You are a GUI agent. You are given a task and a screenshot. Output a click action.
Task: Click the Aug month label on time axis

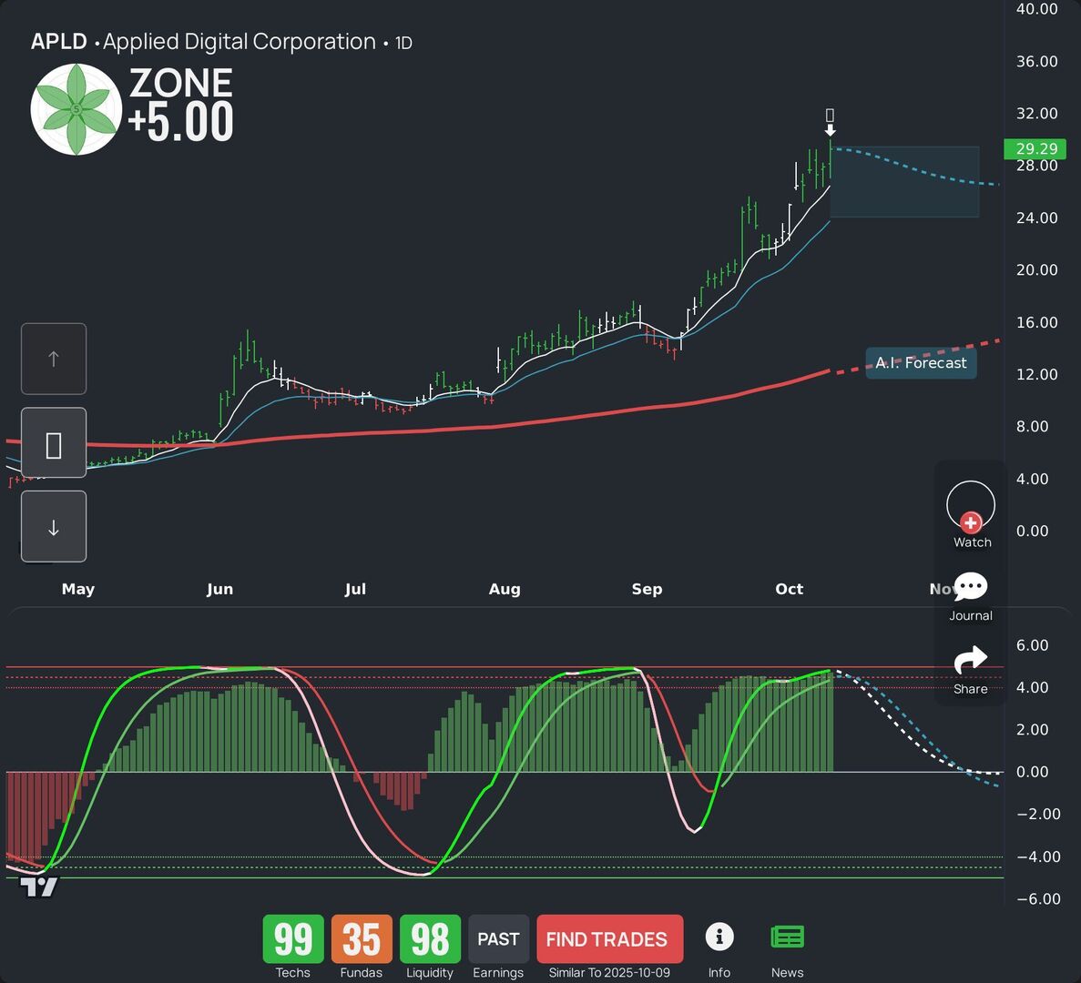point(505,589)
